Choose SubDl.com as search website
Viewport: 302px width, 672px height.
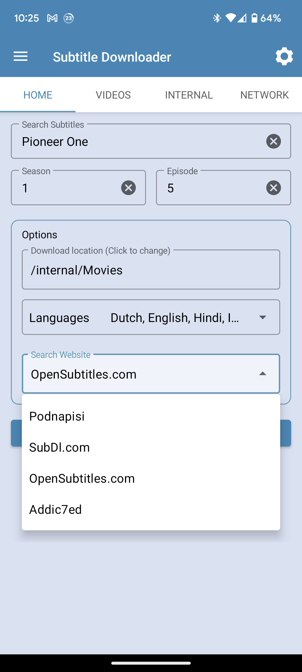click(x=151, y=447)
